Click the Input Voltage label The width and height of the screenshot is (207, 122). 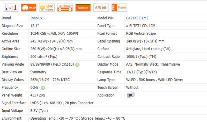point(12,111)
